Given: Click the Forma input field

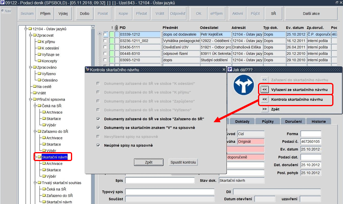Looking at the screenshot, I should point(311,134).
